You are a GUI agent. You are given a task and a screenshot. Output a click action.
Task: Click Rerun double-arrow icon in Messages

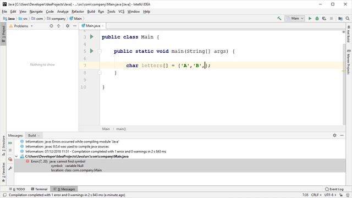[x=10, y=143]
